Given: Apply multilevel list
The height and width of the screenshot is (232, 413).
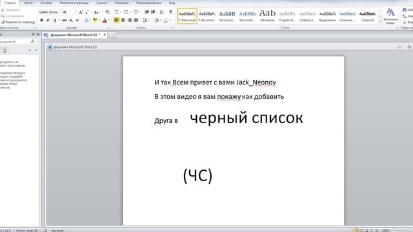Looking at the screenshot, I should coord(136,12).
